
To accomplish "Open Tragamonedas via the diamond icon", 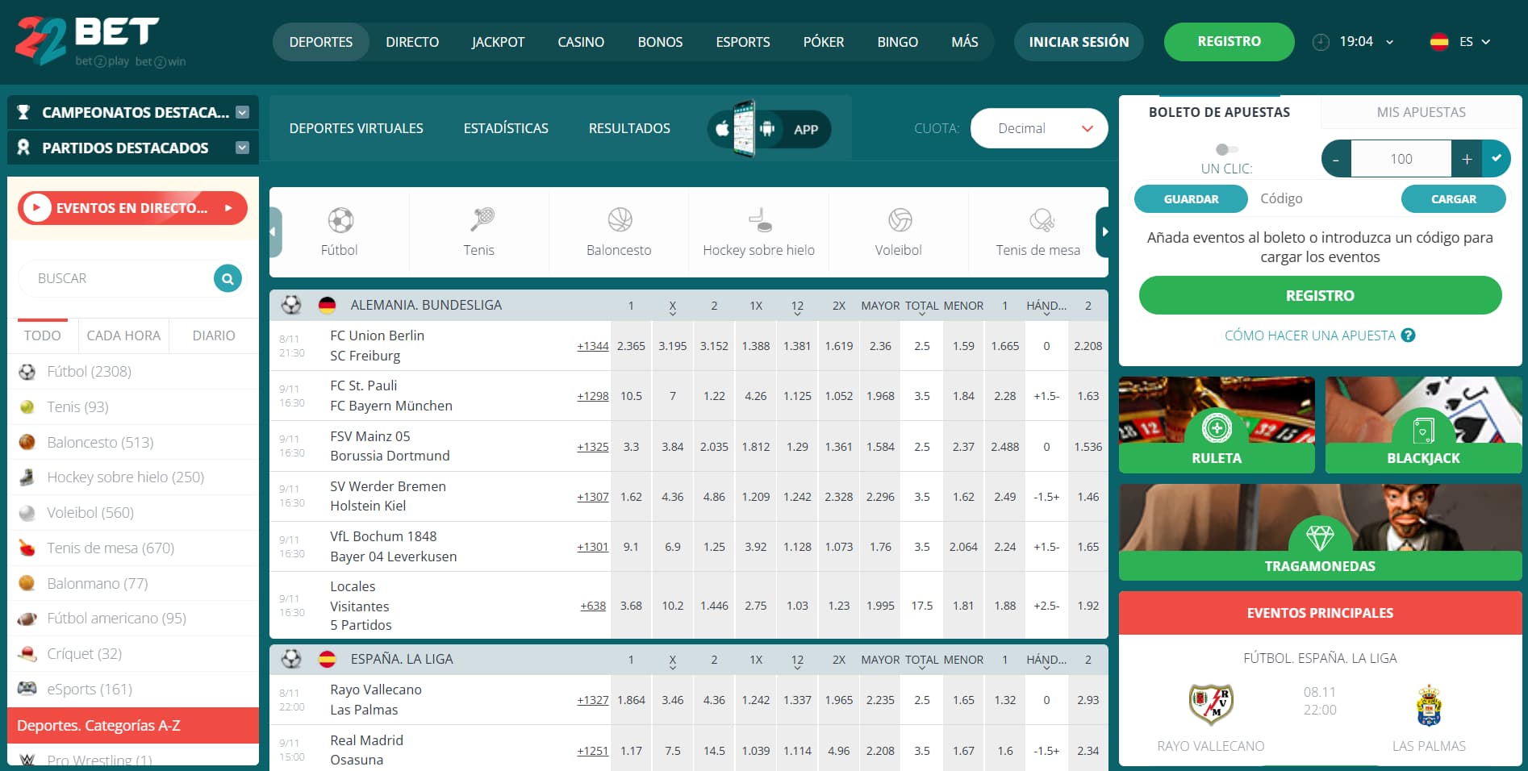I will pyautogui.click(x=1320, y=534).
